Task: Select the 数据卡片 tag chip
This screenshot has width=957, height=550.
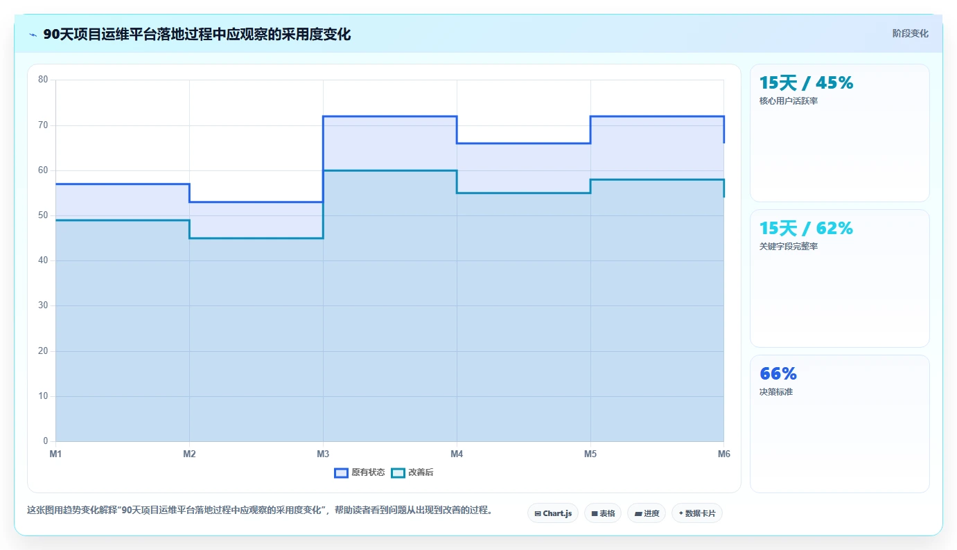Action: click(697, 513)
